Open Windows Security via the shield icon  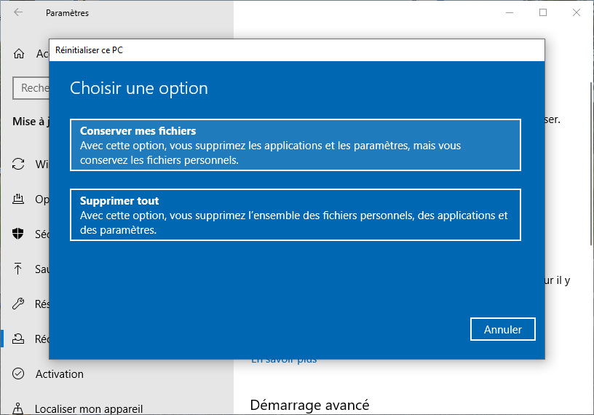19,234
